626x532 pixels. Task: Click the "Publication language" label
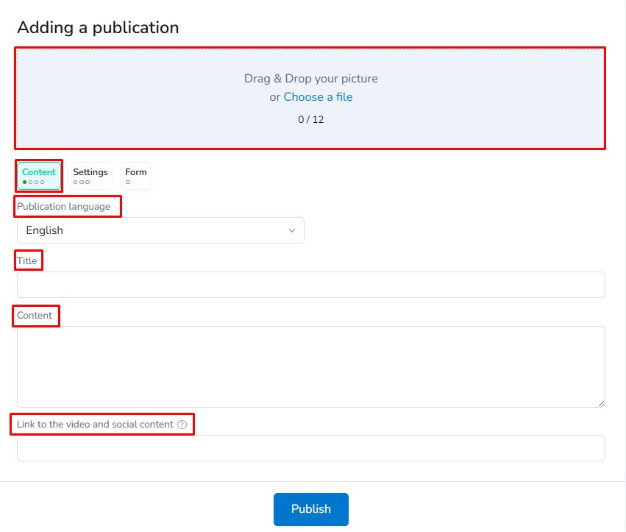pyautogui.click(x=64, y=207)
